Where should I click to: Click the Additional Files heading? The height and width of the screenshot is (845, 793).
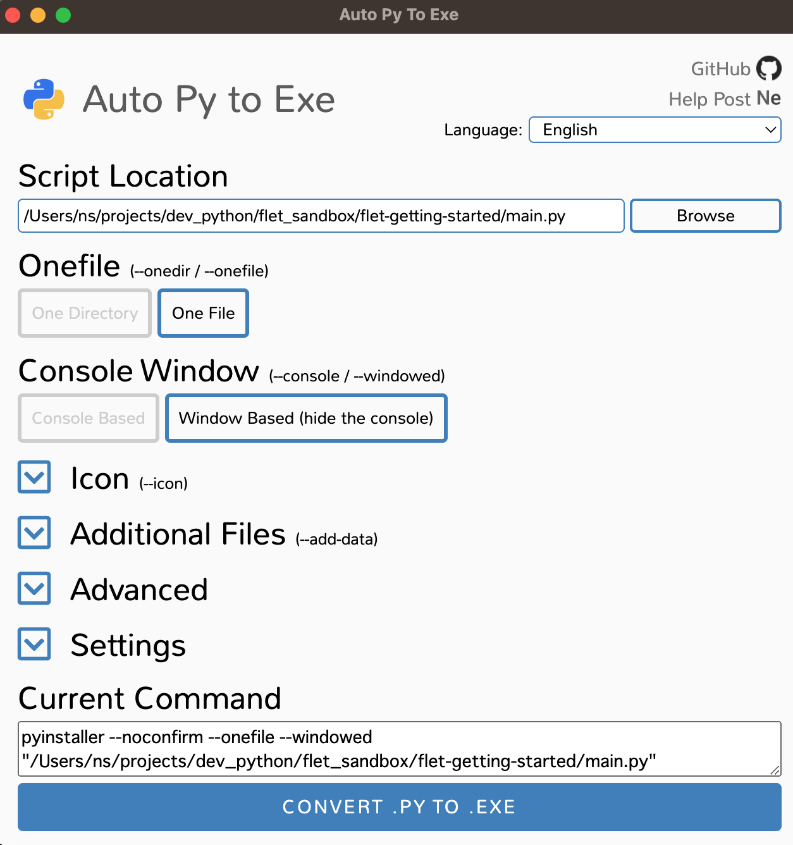pyautogui.click(x=178, y=534)
